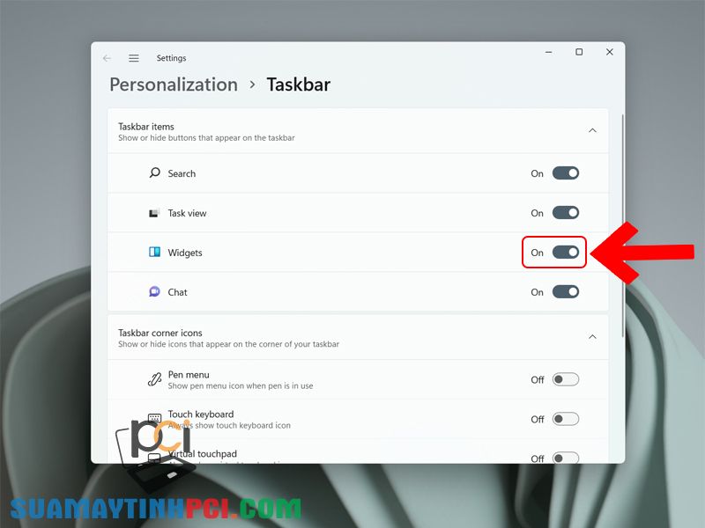Collapse the Taskbar items section
Screen dimensions: 705x528
[x=592, y=130]
